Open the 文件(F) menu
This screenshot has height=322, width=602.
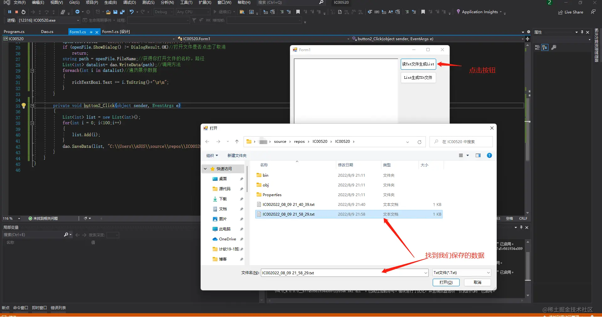(19, 3)
